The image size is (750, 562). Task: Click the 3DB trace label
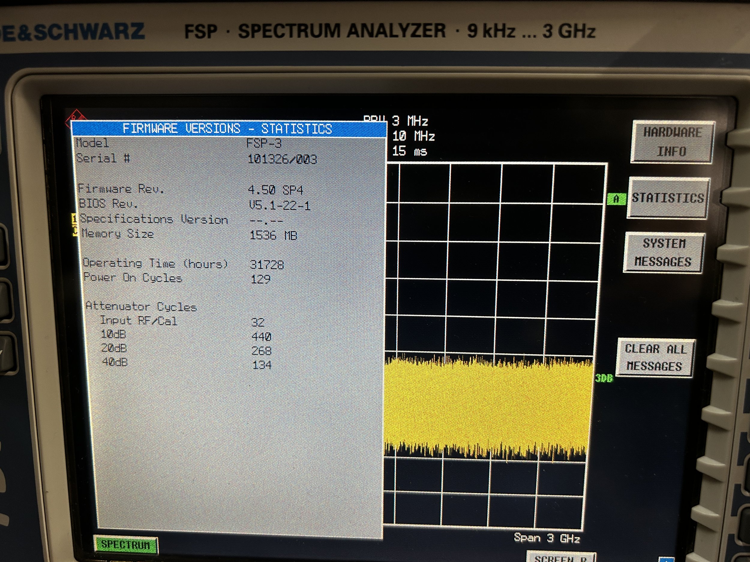tap(604, 378)
